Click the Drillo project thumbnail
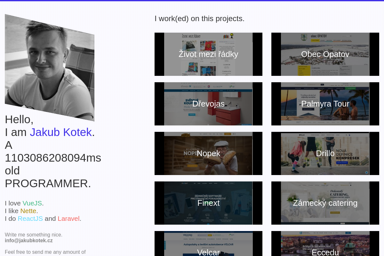 click(325, 153)
